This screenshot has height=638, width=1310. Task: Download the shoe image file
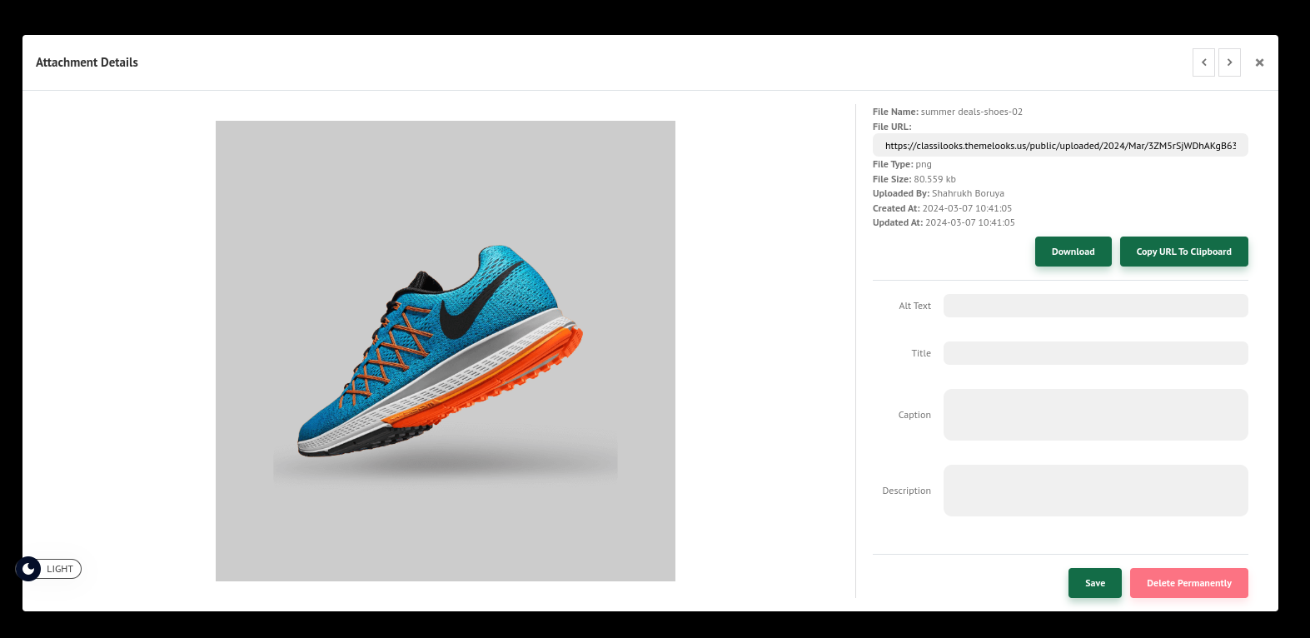pos(1073,252)
